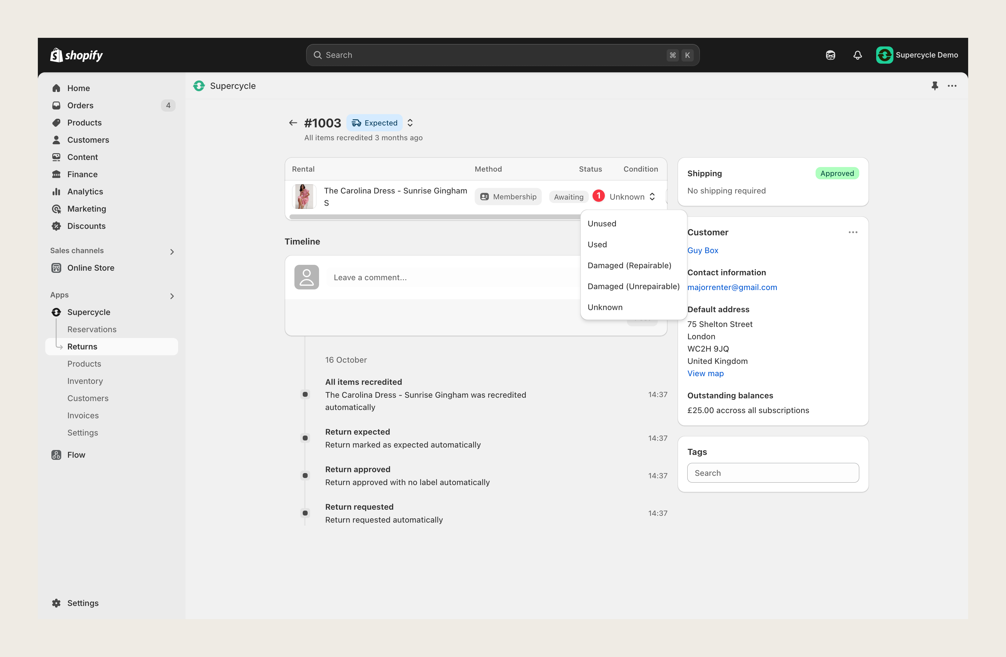The height and width of the screenshot is (657, 1006).
Task: Expand the Sales channels section
Action: click(172, 252)
